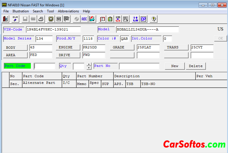Click the exit door toolbar icon

point(5,19)
